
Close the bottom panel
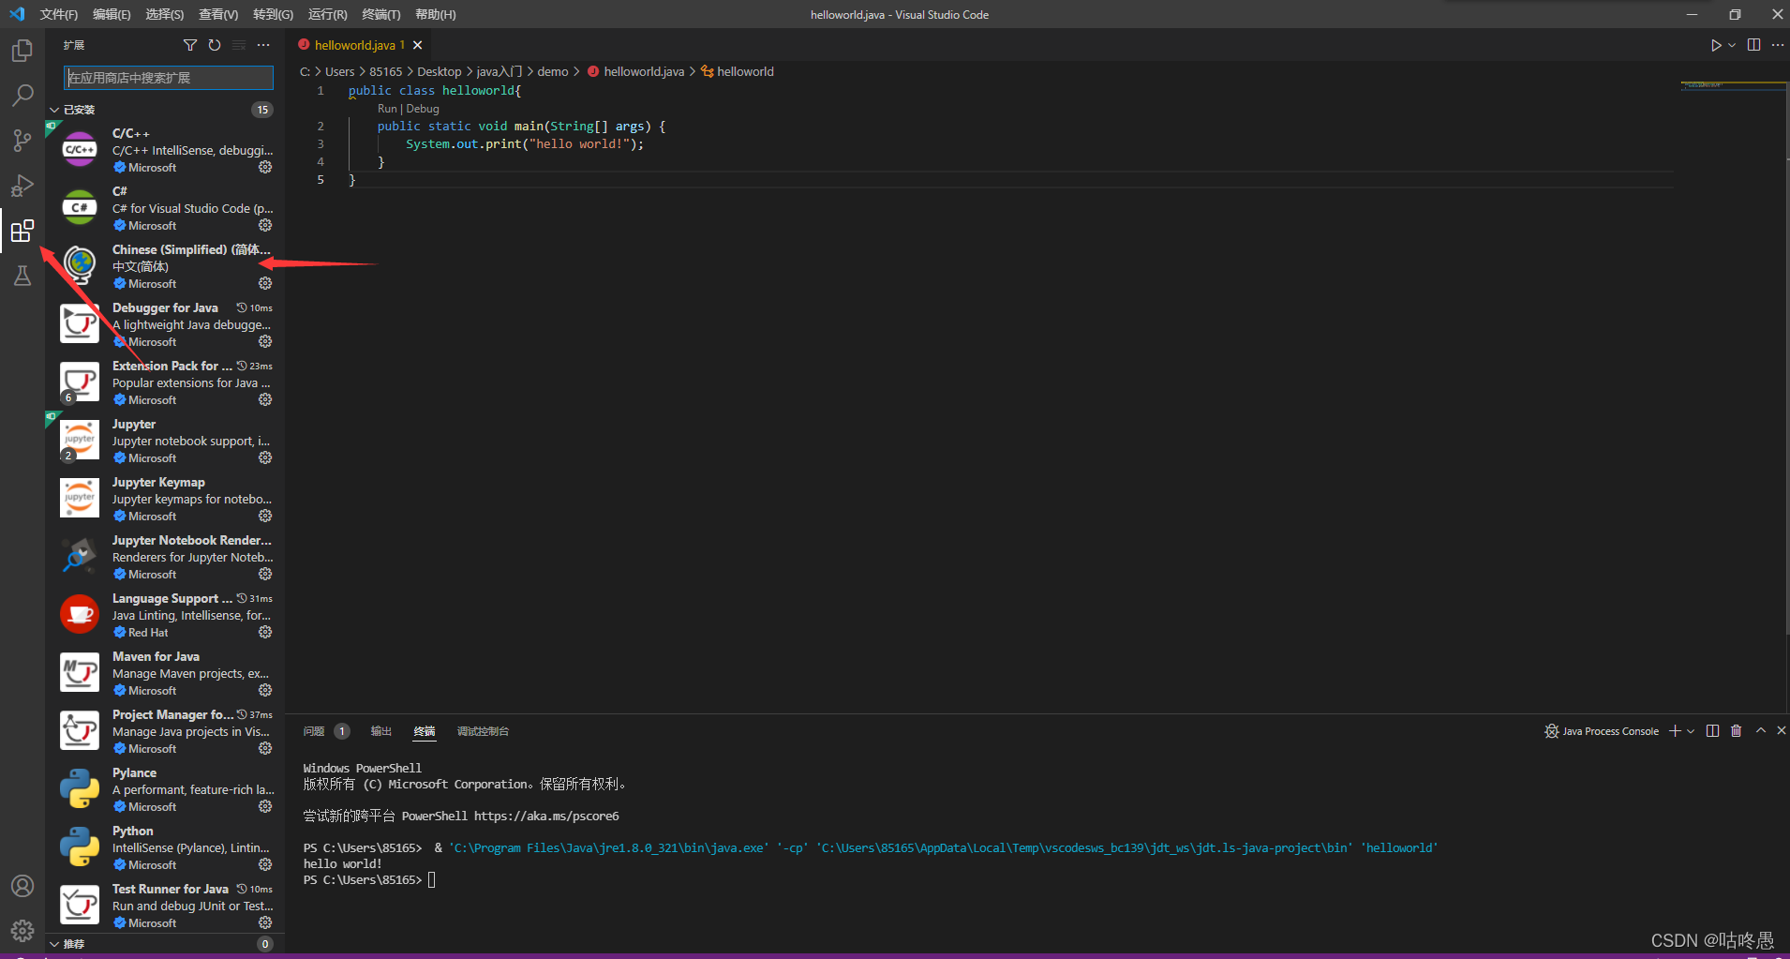pos(1782,730)
